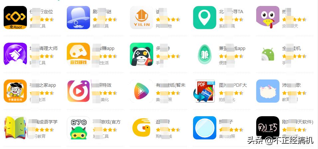The width and height of the screenshot is (318, 149).
Task: Open the purple broom cleaner icon
Action: coord(15,54)
